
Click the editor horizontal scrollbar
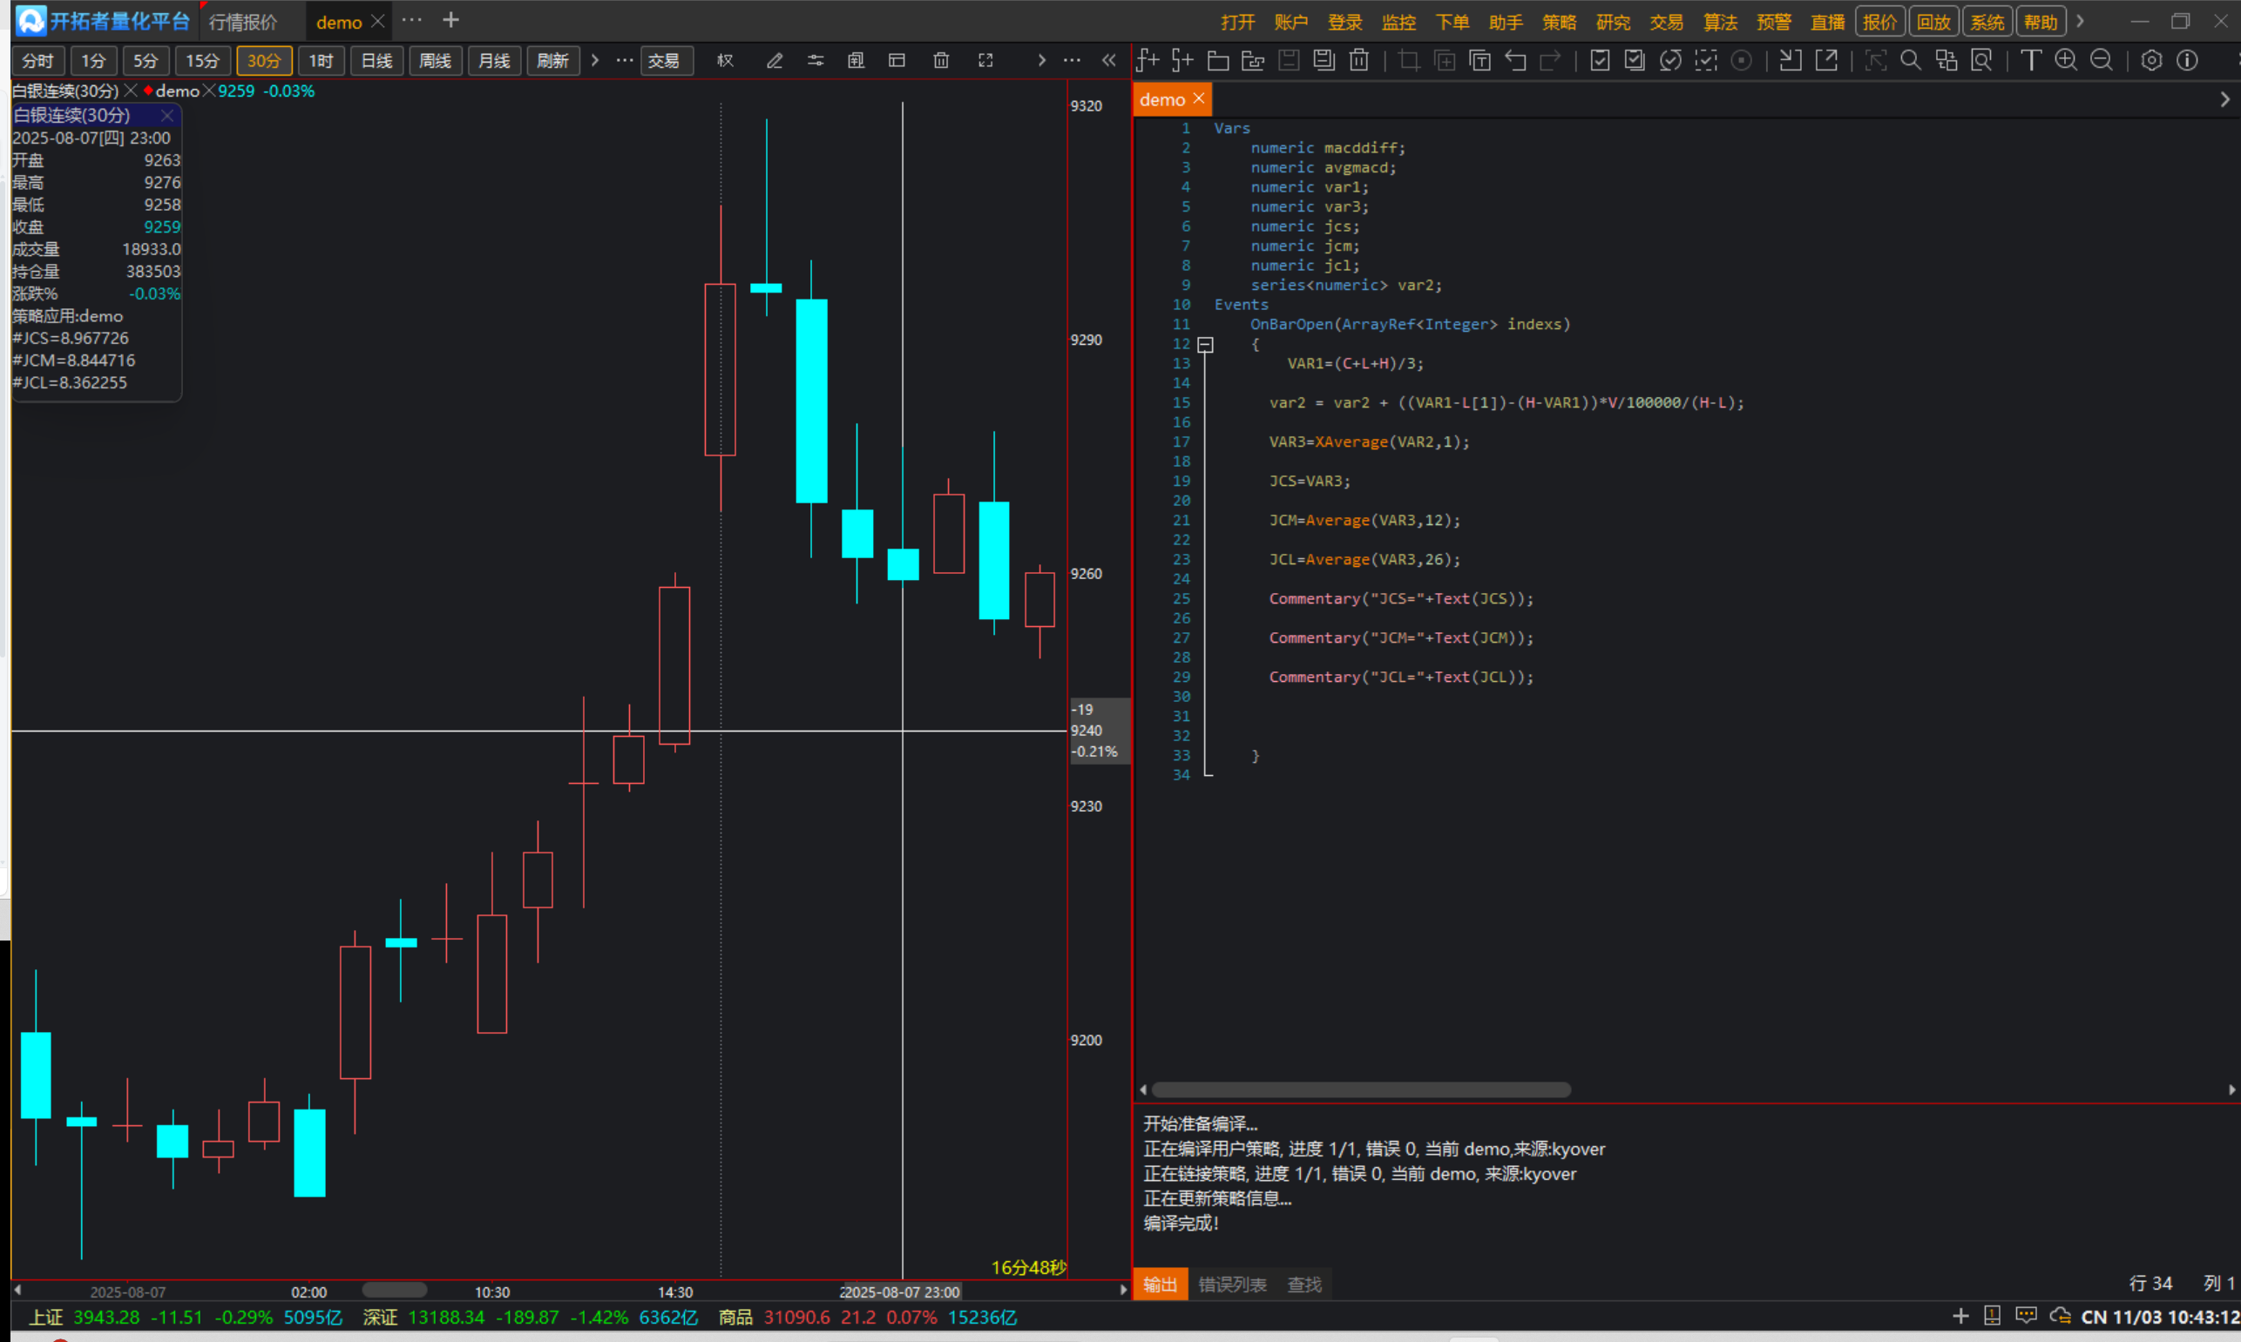(x=1361, y=1089)
